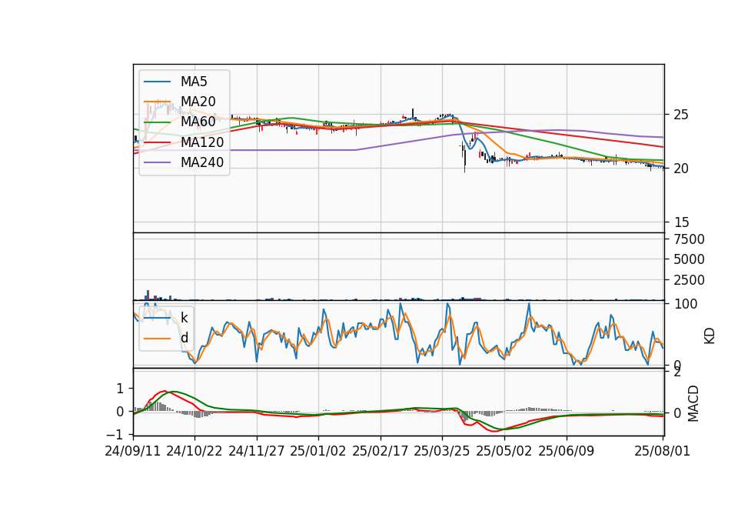Click the 25/03/25 date tick label
The width and height of the screenshot is (738, 531).
pos(442,451)
